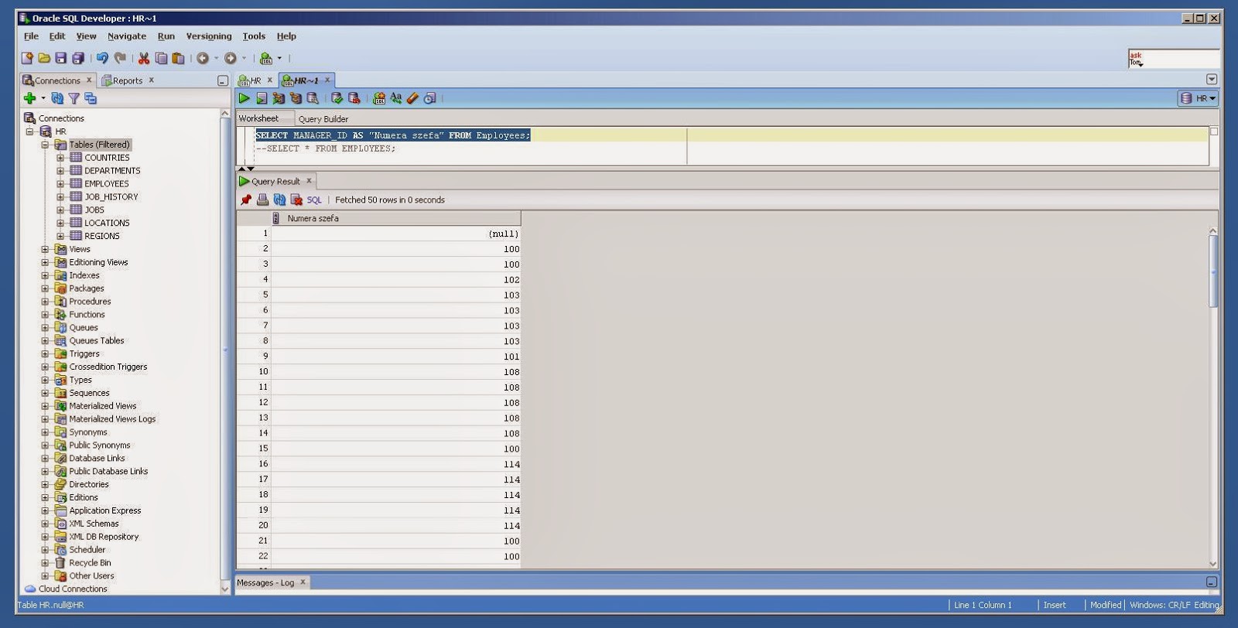
Task: Expand the Procedures node
Action: coord(45,302)
